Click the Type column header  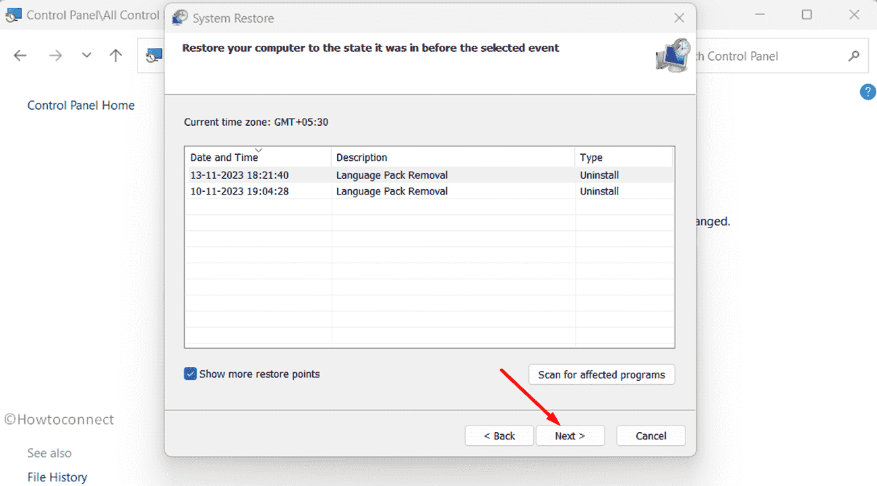pyautogui.click(x=591, y=158)
